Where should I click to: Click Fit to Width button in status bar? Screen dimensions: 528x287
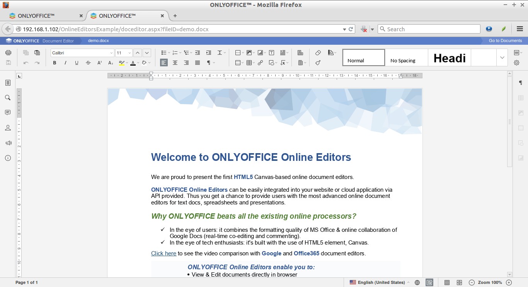tap(459, 282)
